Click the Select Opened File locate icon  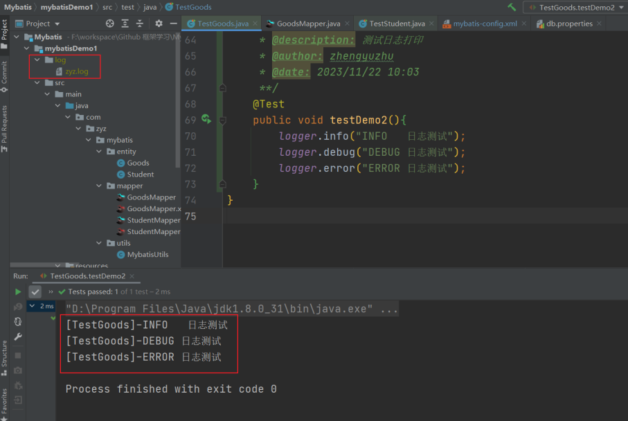[x=109, y=24]
